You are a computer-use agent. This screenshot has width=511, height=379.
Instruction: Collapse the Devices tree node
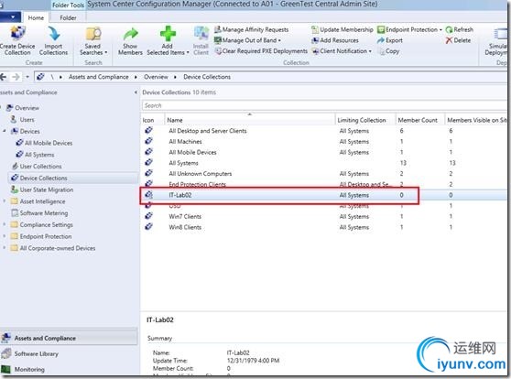tap(5, 131)
